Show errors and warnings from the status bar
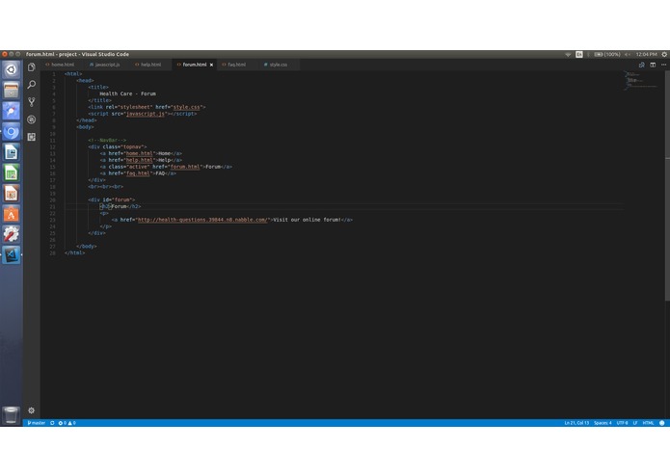Image resolution: width=670 pixels, height=476 pixels. click(67, 423)
